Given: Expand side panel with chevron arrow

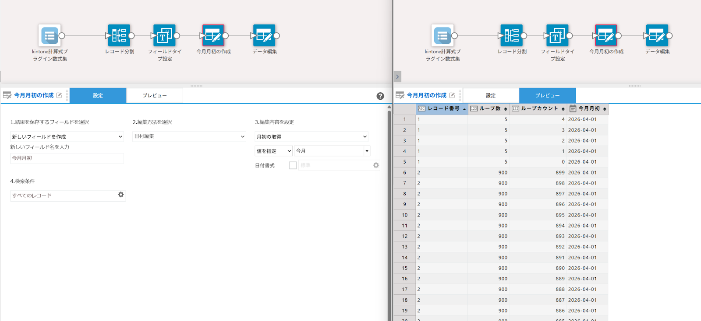Looking at the screenshot, I should pos(397,77).
